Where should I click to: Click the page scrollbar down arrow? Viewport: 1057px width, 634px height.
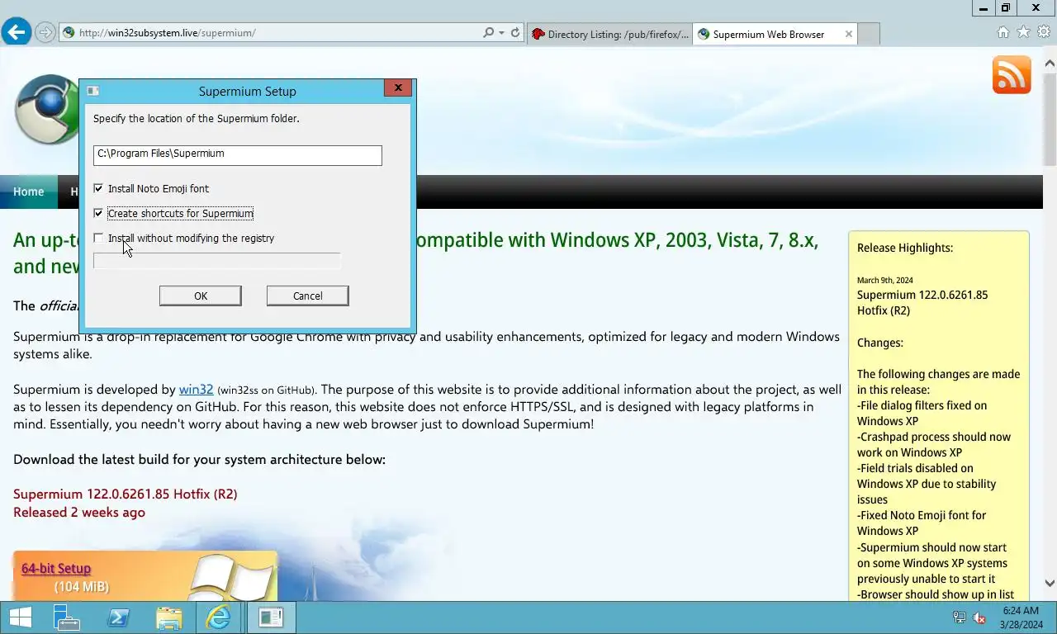pos(1050,583)
